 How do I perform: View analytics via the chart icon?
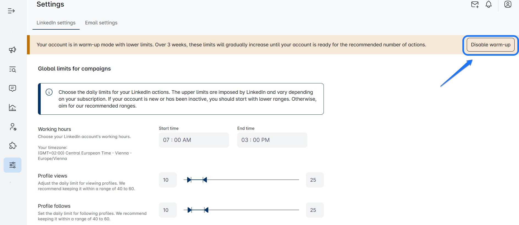pyautogui.click(x=12, y=108)
